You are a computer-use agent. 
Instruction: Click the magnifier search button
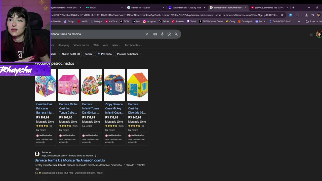click(176, 34)
